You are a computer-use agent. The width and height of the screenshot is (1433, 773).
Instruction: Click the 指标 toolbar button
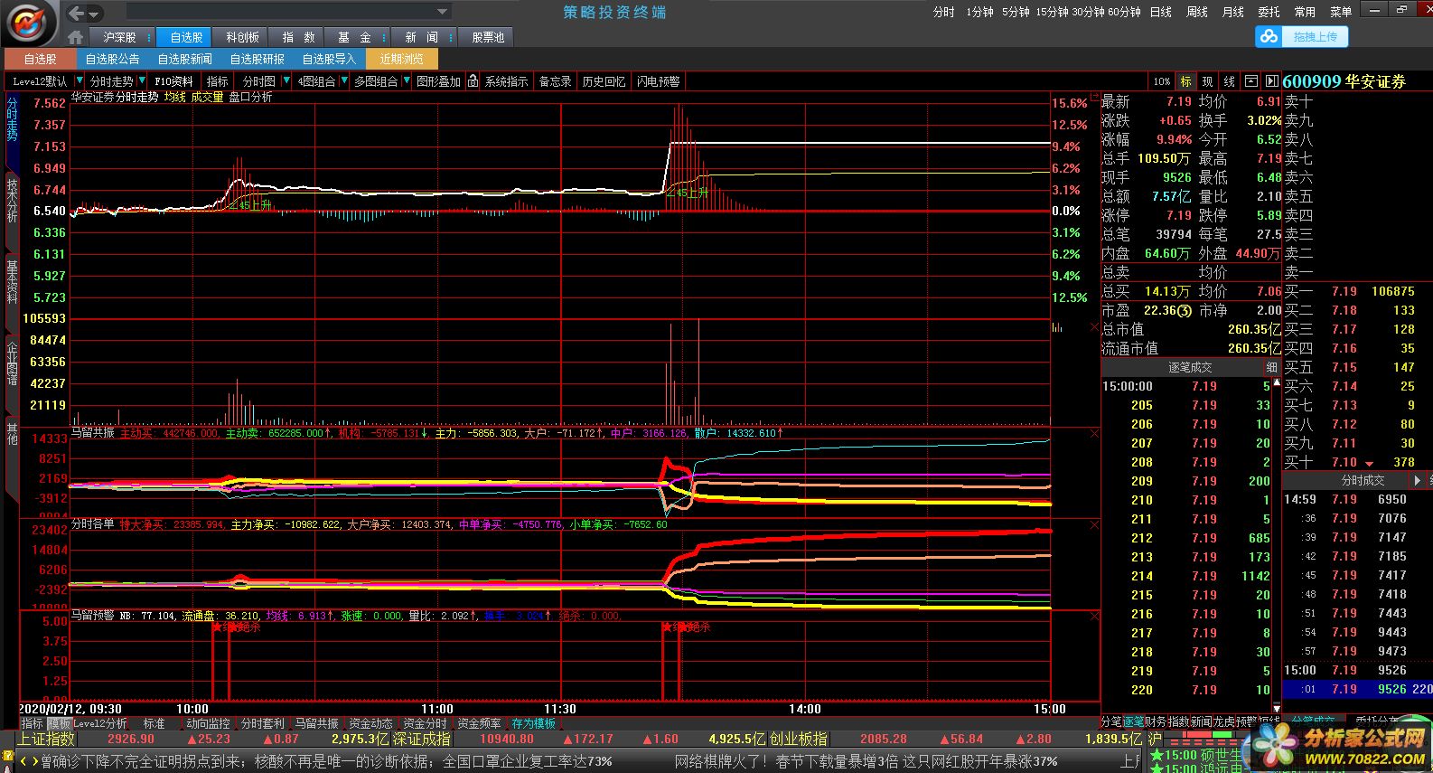point(218,81)
